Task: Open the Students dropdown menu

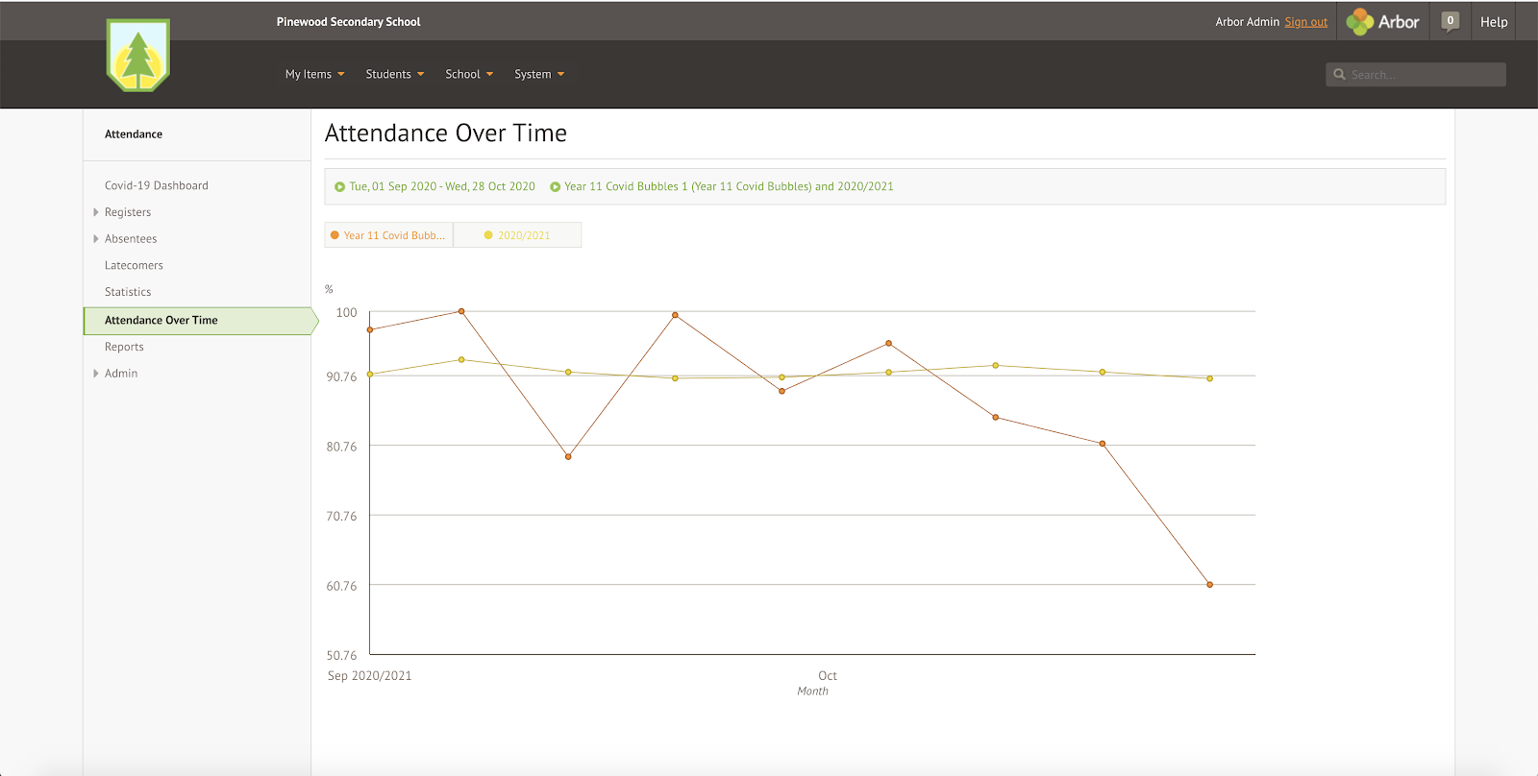Action: [394, 74]
